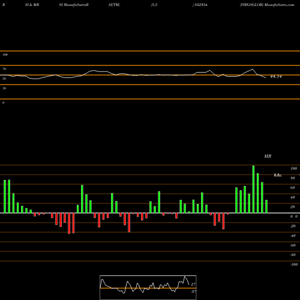Click the tallest green MR histogram bar
The width and height of the screenshot is (300, 300).
(x=253, y=189)
